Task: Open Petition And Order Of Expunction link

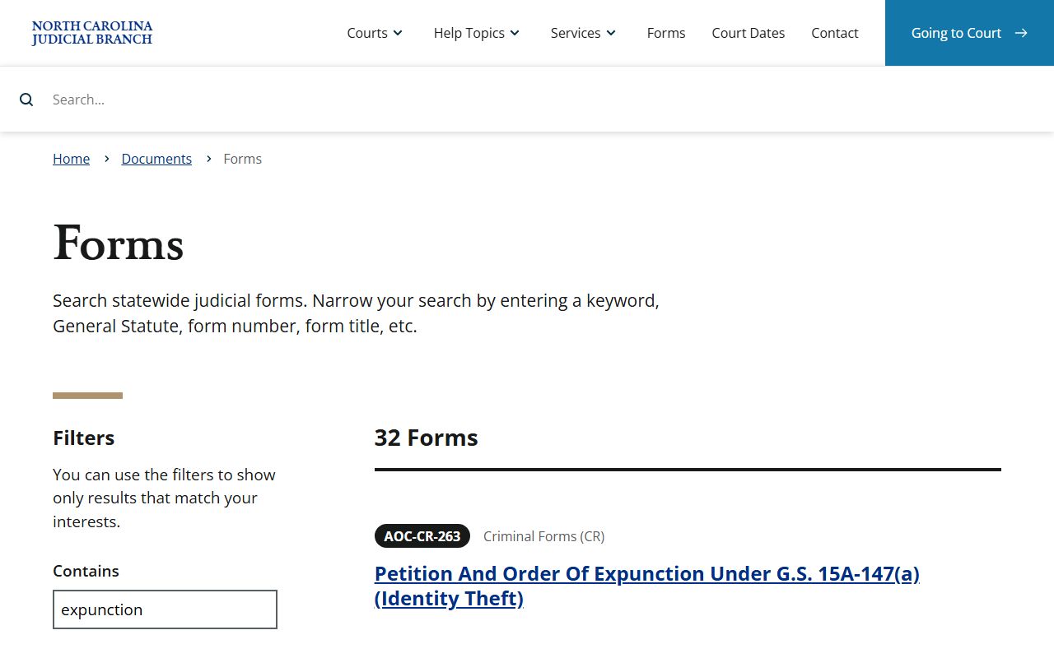Action: (x=646, y=586)
